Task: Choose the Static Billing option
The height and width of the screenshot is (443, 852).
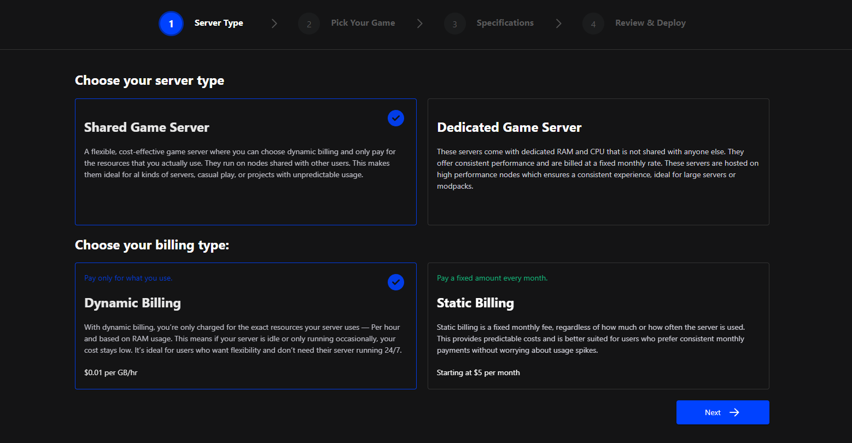Action: [x=598, y=326]
